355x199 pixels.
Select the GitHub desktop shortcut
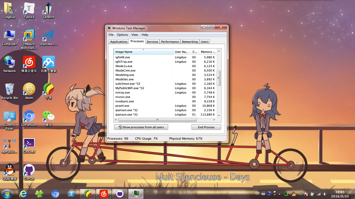(29, 172)
